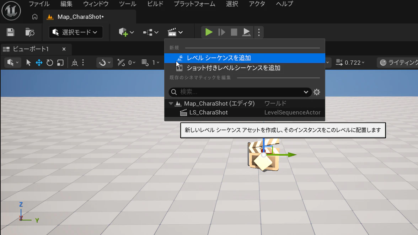This screenshot has height=235, width=418.
Task: Start Play in Editor
Action: [209, 32]
